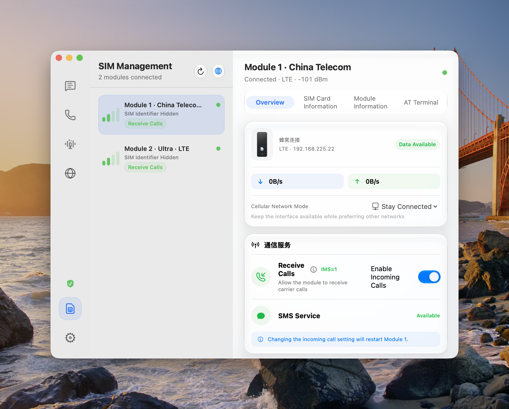Click Receive Calls badge under Module 1
This screenshot has width=509, height=409.
click(x=145, y=124)
